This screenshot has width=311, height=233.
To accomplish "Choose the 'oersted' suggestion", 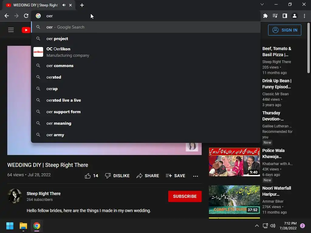I will (146, 77).
